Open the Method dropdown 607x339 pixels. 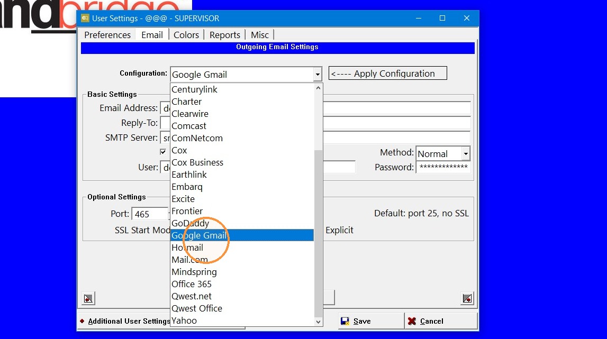(x=466, y=153)
